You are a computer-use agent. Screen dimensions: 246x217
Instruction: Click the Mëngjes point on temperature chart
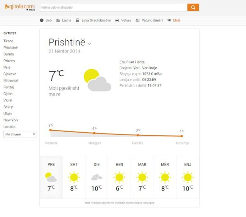click(94, 133)
